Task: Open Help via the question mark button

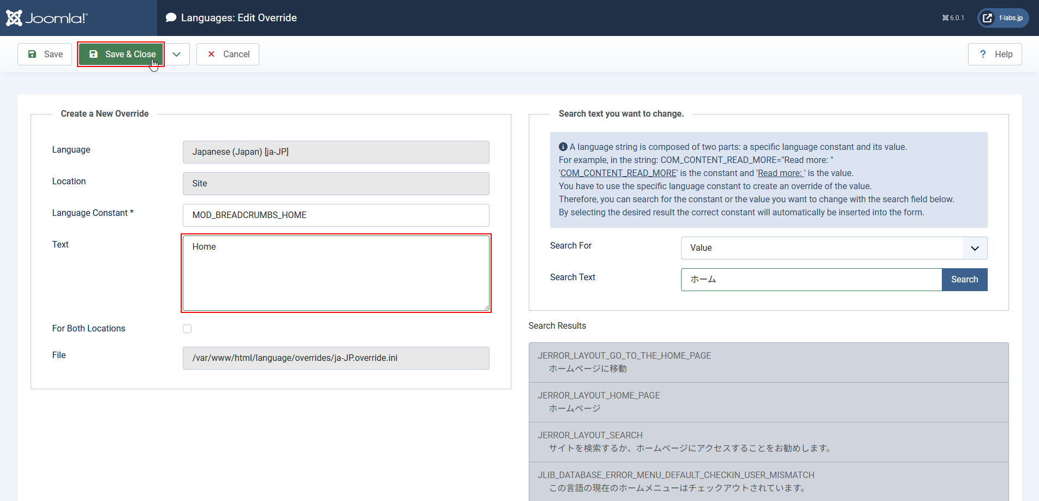Action: (995, 54)
